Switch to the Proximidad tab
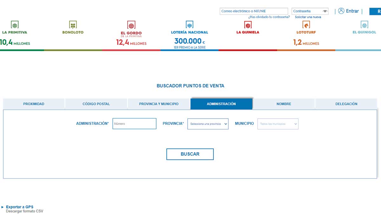This screenshot has width=381, height=214. pyautogui.click(x=34, y=104)
